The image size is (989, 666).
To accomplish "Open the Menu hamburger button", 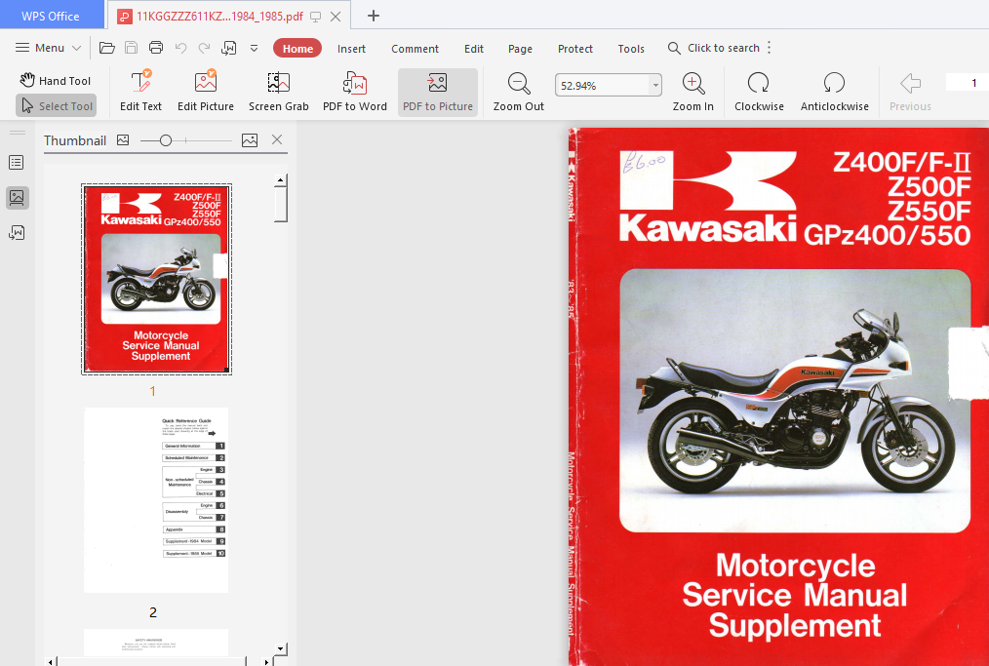I will coord(48,48).
